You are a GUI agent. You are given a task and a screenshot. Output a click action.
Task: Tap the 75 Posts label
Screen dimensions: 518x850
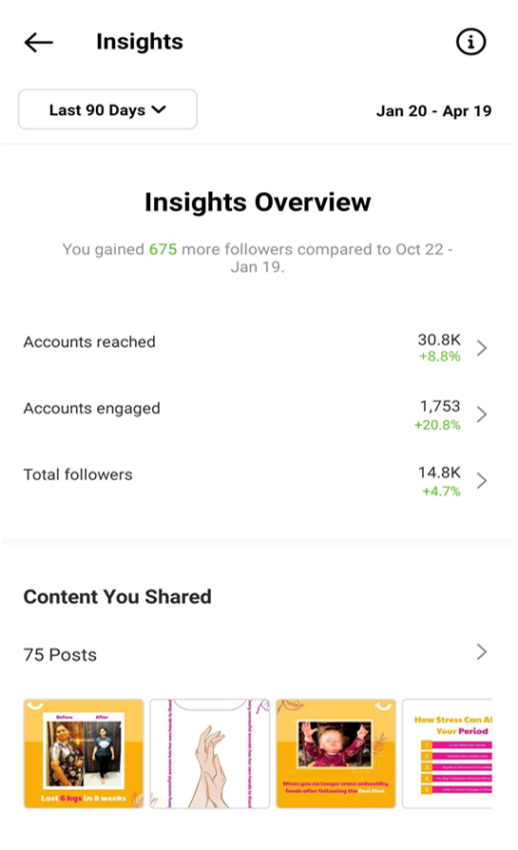pyautogui.click(x=60, y=655)
